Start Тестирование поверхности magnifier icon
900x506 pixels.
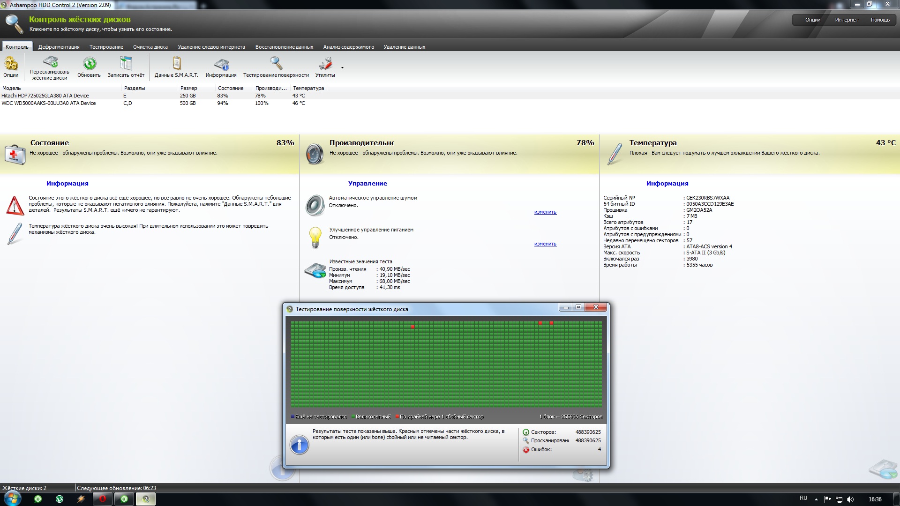276,63
